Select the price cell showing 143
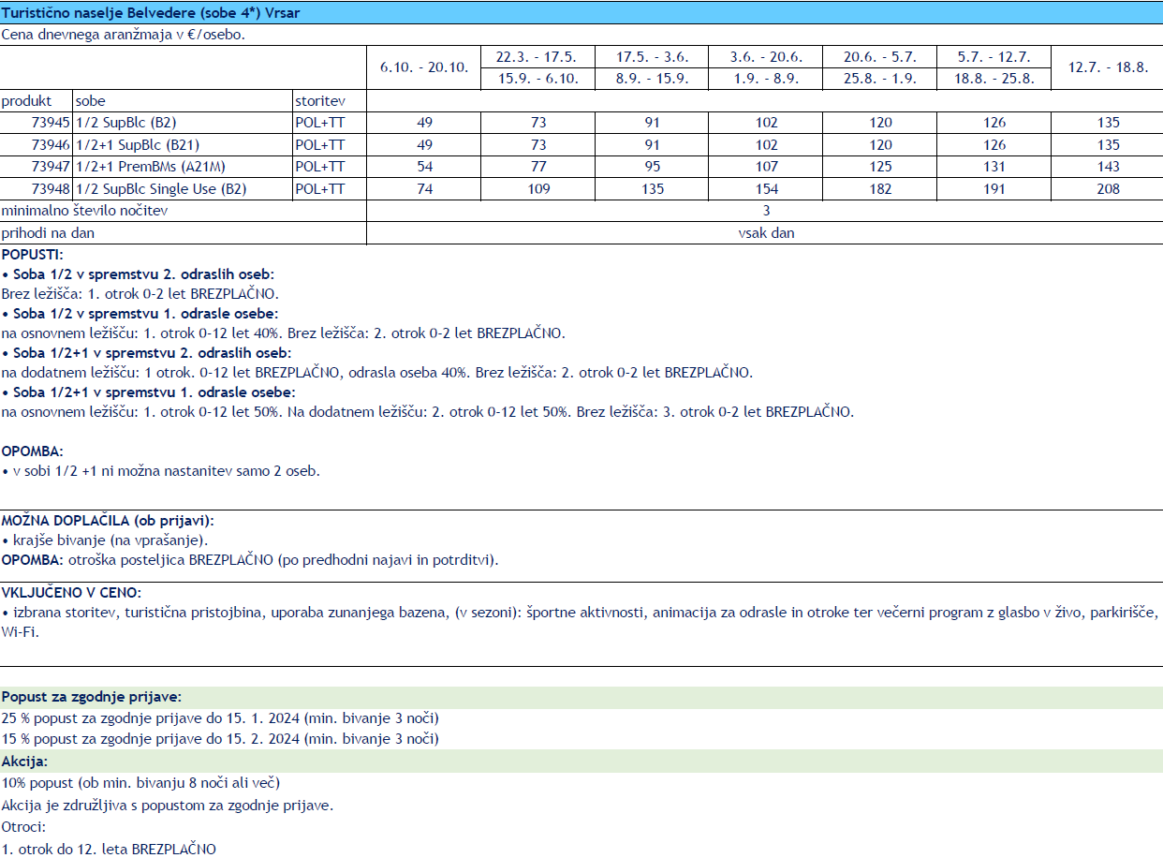 1107,167
